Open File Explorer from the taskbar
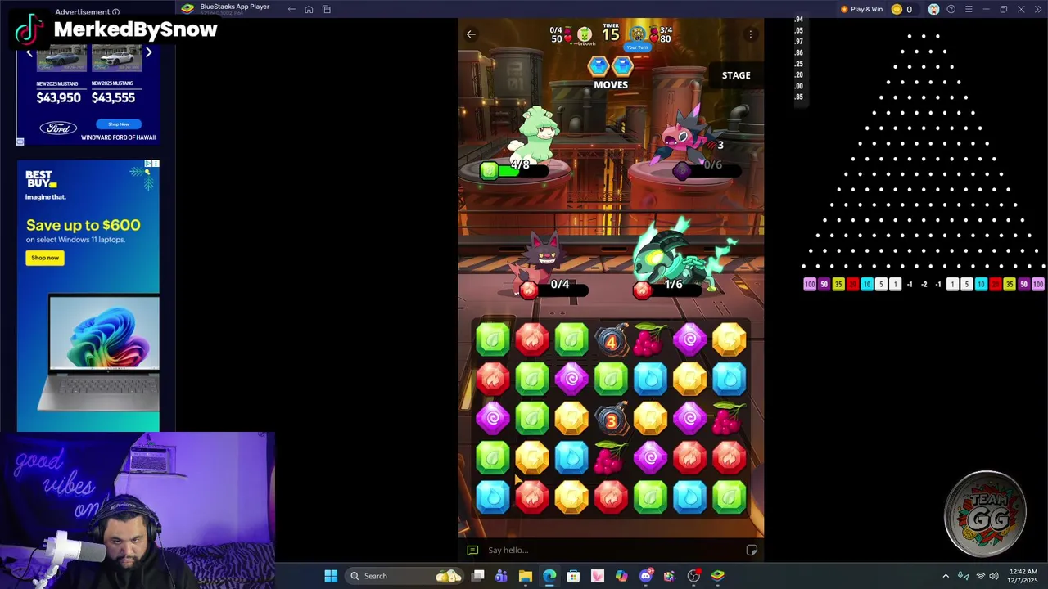Image resolution: width=1048 pixels, height=589 pixels. coord(526,576)
